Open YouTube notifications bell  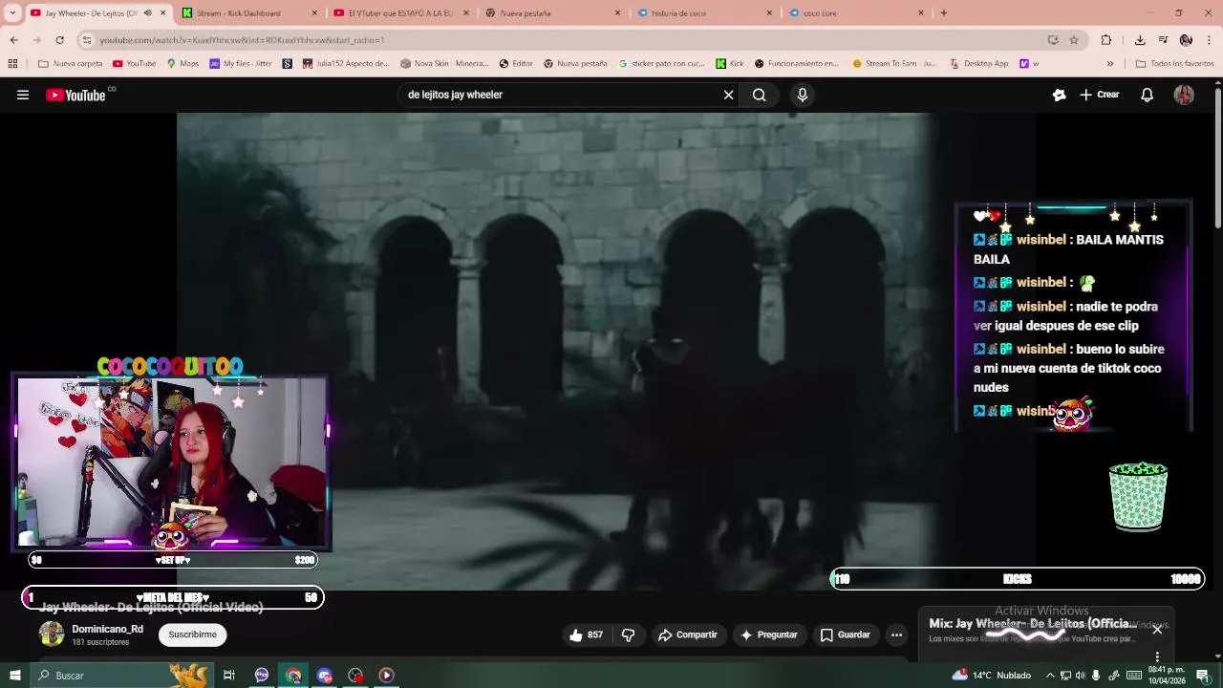coord(1148,95)
